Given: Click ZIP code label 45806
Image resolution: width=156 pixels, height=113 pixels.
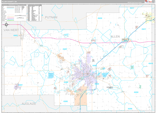Looking at the screenshot, I should point(66,101).
